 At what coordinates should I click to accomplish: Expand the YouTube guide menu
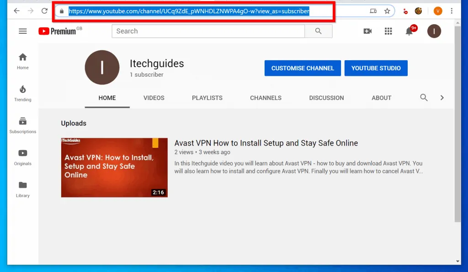(x=22, y=31)
